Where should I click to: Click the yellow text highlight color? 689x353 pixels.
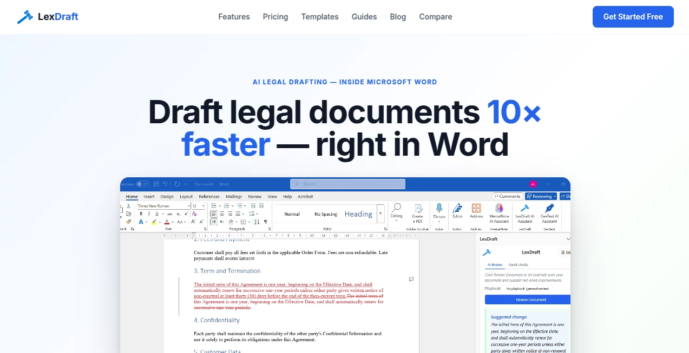[154, 222]
